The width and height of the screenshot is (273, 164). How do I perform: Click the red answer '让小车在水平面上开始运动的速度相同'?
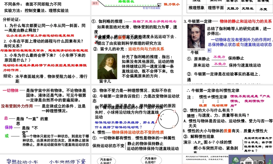pos(40,36)
